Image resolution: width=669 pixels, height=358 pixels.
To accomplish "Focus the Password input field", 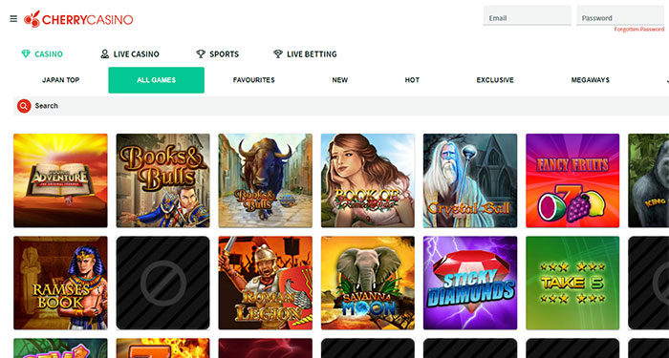I will (x=621, y=16).
